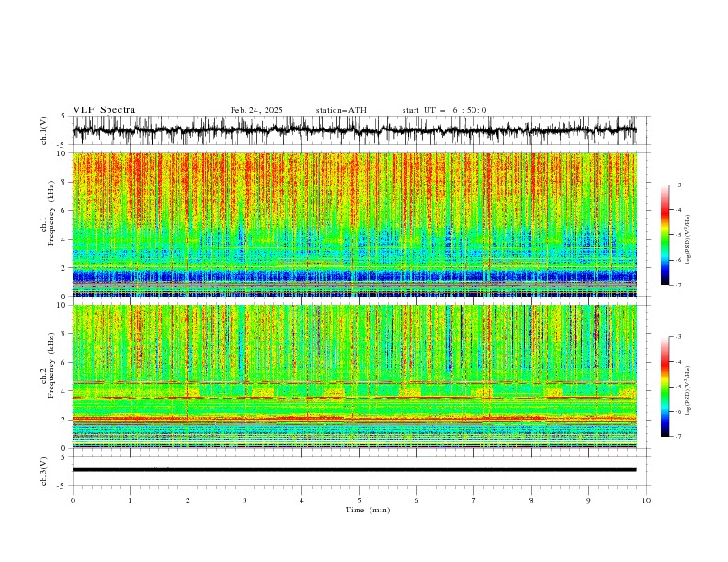This screenshot has height=562, width=728.
Task: Click the ch.2 "Frequency (kHz)" axis label
Action: point(51,365)
